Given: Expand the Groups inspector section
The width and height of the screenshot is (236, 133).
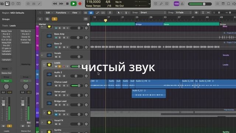Looking at the screenshot, I should (6, 19).
